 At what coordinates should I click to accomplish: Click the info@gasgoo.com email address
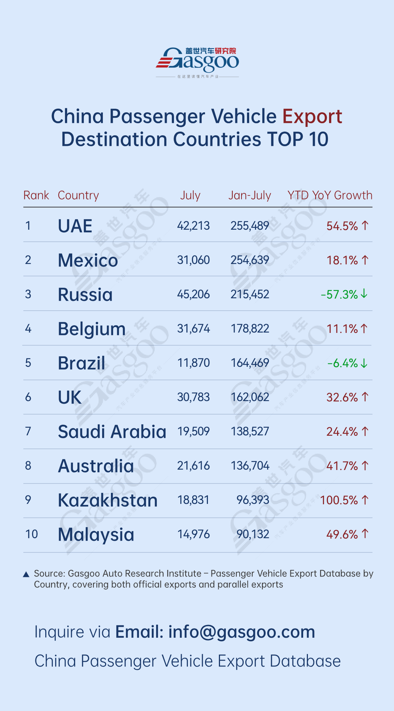(242, 632)
